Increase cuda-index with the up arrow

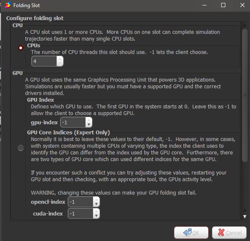96,211
